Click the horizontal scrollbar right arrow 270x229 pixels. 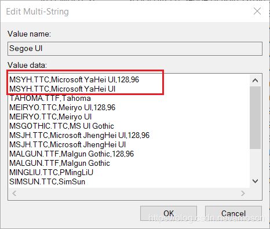point(243,193)
